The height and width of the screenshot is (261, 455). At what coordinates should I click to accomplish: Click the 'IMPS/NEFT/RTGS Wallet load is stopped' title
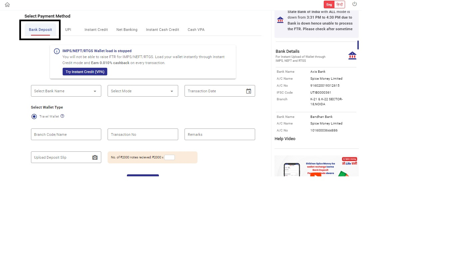click(x=97, y=51)
